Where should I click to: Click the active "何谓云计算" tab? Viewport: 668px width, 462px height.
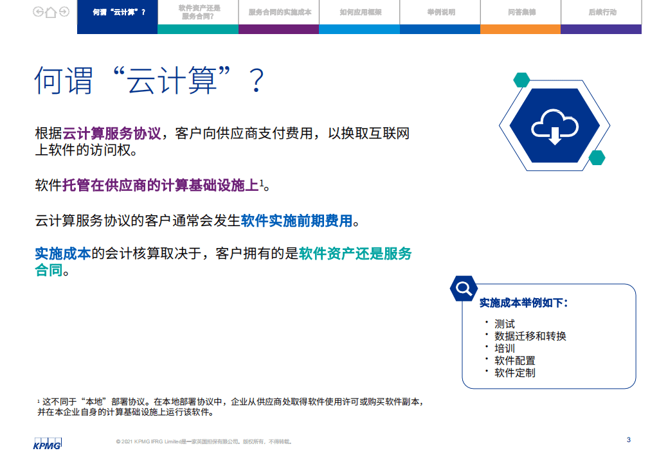pos(116,14)
